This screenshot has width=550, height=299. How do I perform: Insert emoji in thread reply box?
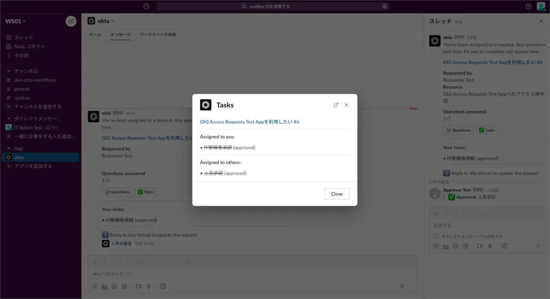pyautogui.click(x=455, y=246)
